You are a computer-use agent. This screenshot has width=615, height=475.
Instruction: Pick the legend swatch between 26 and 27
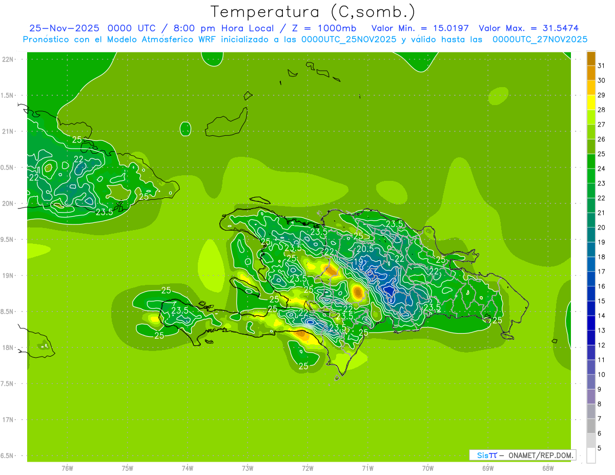[591, 132]
